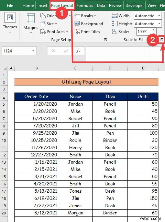Open the Themes gallery icon
The width and height of the screenshot is (165, 222).
tap(10, 17)
